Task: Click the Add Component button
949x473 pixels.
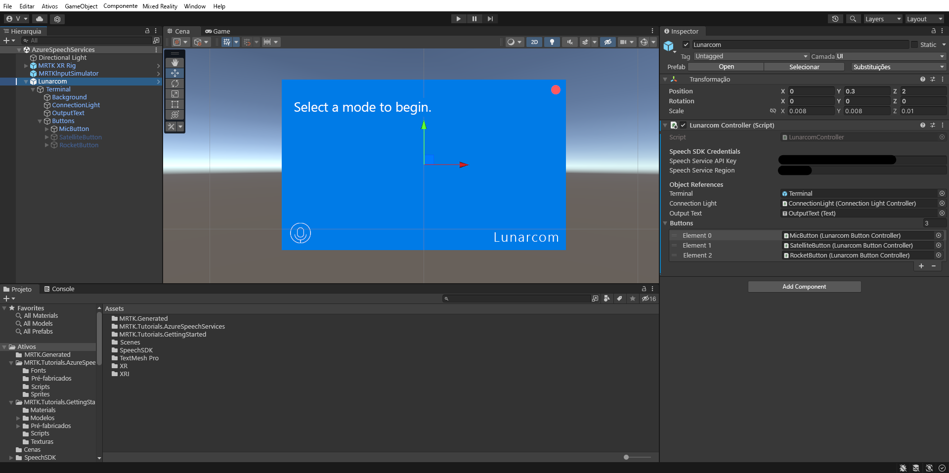Action: tap(804, 286)
